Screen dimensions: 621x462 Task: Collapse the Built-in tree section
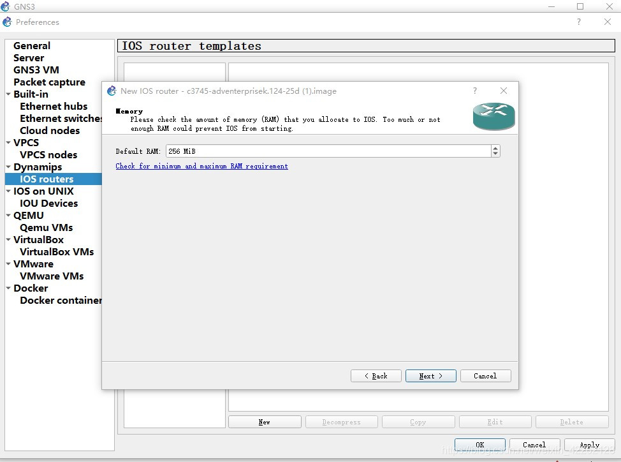point(8,94)
